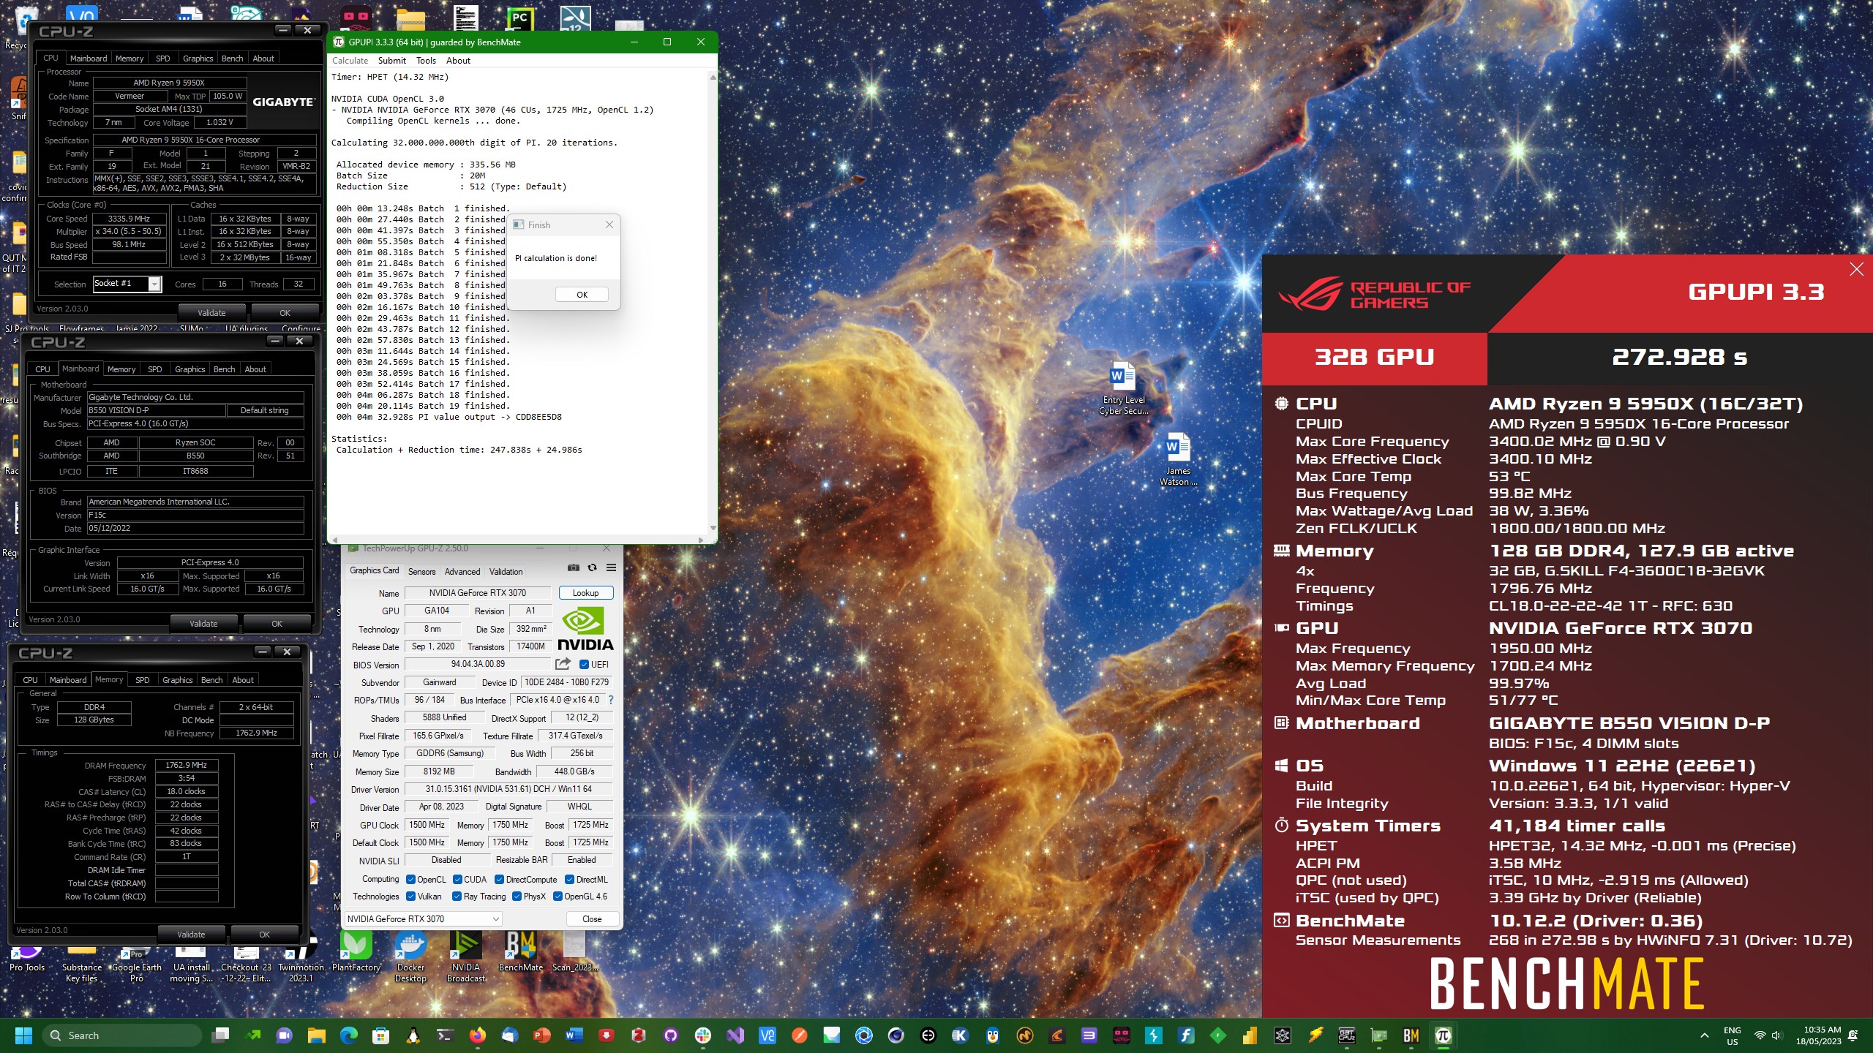Click the ENG US language indicator
The image size is (1873, 1053).
pyautogui.click(x=1733, y=1035)
